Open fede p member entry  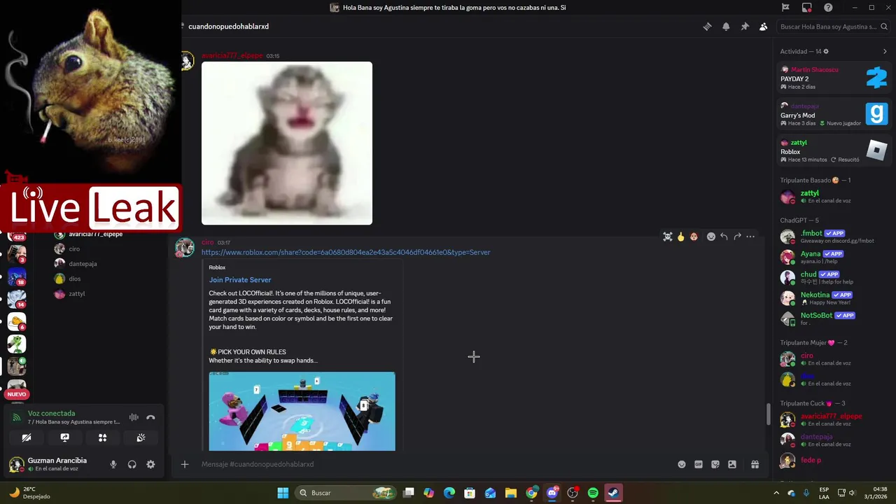click(x=834, y=460)
